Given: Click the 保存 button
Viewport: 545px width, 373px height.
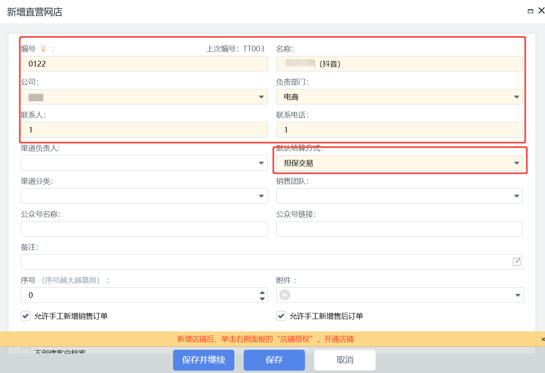Looking at the screenshot, I should tap(274, 360).
